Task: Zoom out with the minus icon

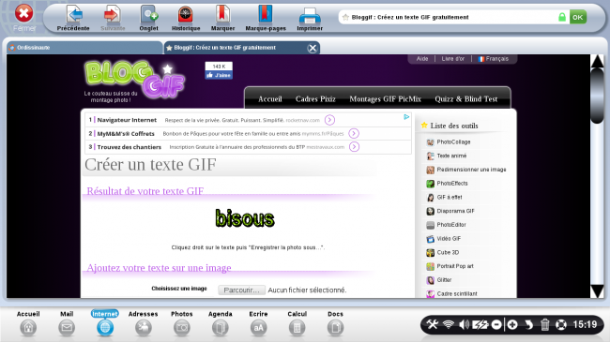Action: (496, 324)
